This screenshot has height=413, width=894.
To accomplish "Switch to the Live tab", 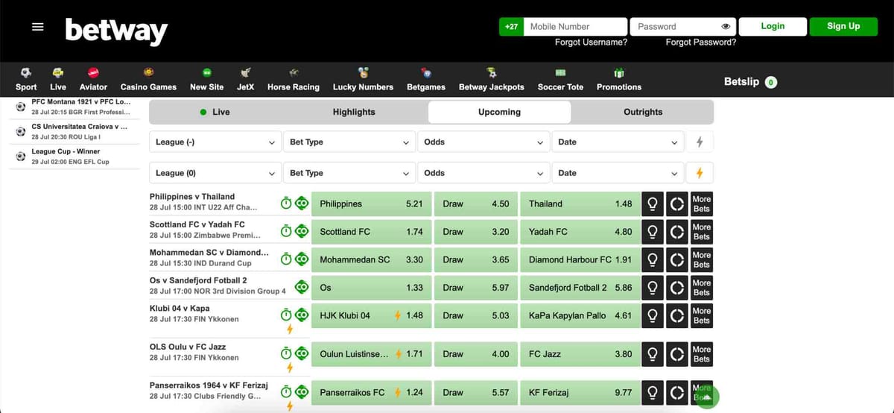I will coord(215,112).
